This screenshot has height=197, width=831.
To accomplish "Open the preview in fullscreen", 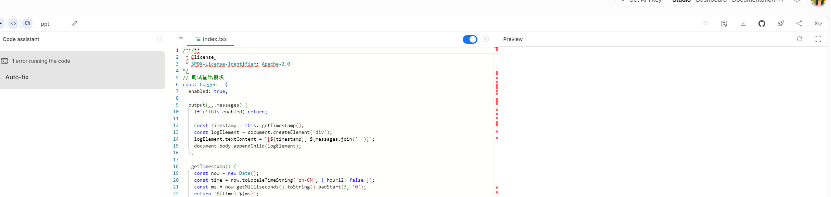I will [818, 39].
